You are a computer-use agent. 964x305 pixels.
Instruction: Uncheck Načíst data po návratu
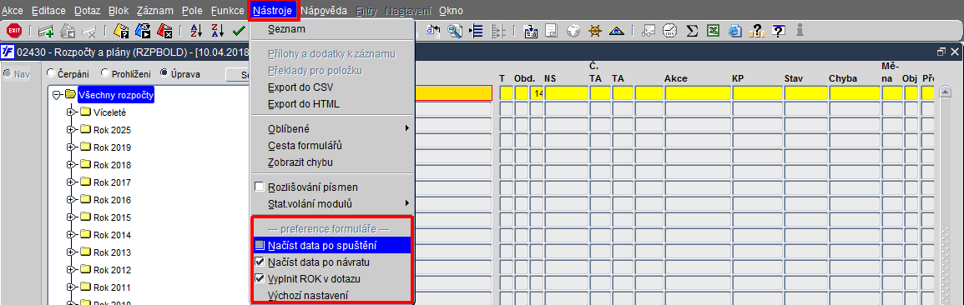(x=260, y=262)
